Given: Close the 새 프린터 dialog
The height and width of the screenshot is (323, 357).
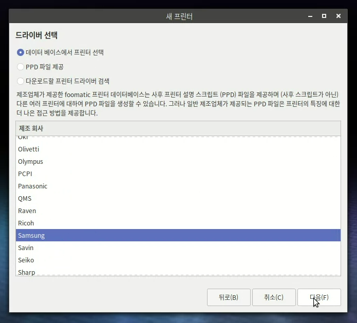Looking at the screenshot, I should [339, 16].
